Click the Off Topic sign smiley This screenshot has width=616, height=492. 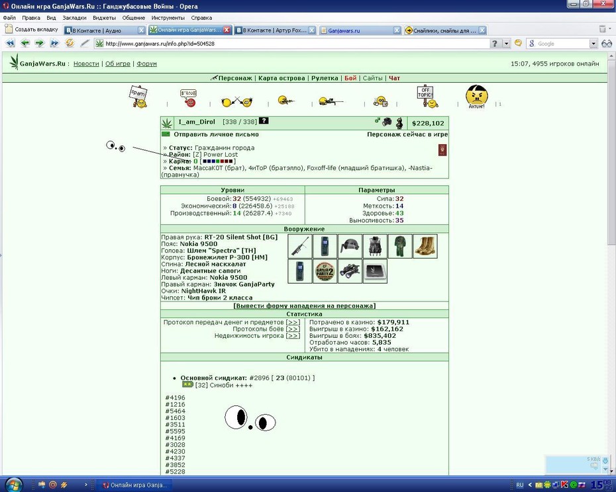pyautogui.click(x=427, y=97)
